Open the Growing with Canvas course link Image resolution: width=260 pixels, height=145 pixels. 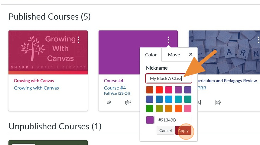click(x=36, y=88)
